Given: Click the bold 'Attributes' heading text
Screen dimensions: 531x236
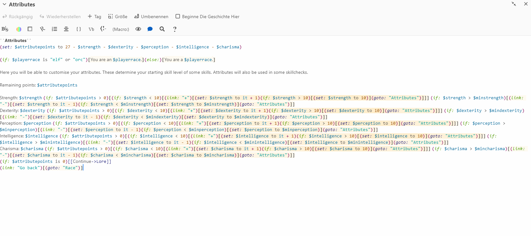Looking at the screenshot, I should (x=16, y=40).
